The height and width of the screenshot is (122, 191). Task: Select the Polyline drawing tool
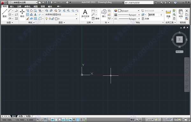pyautogui.click(x=16, y=11)
